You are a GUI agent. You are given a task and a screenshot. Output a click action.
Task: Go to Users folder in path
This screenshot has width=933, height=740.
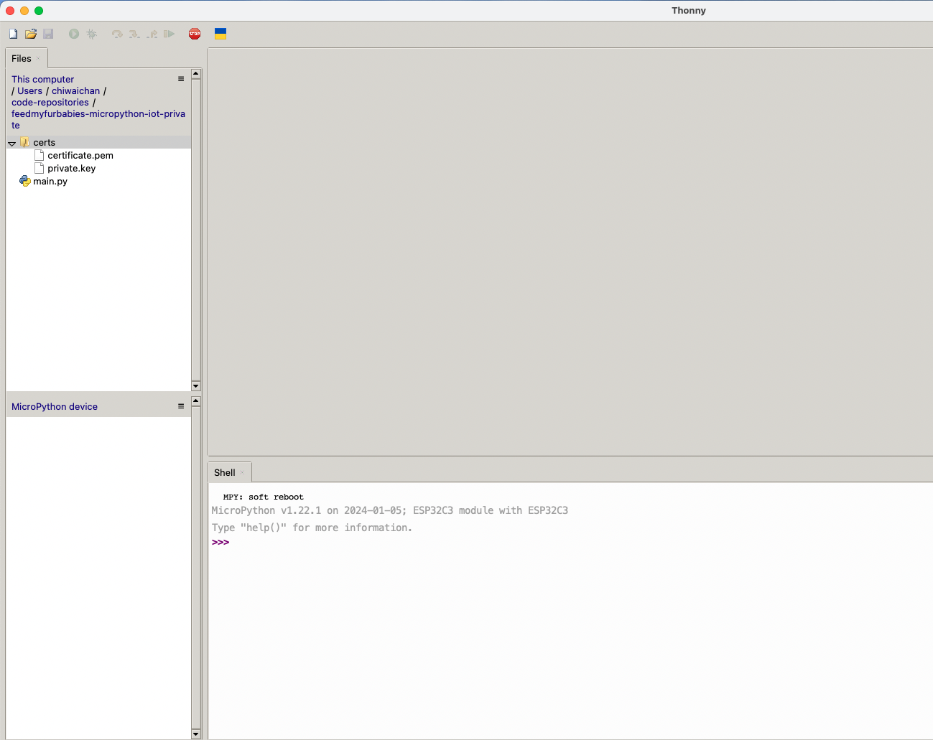point(30,91)
